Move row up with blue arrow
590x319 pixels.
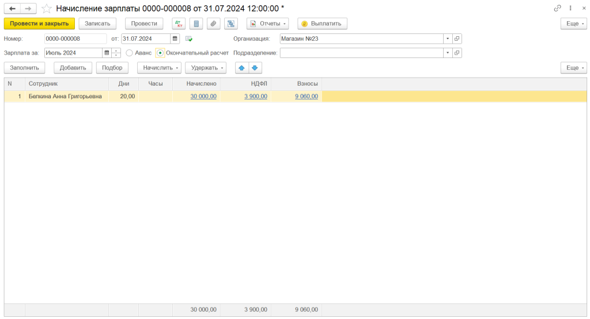click(x=241, y=68)
